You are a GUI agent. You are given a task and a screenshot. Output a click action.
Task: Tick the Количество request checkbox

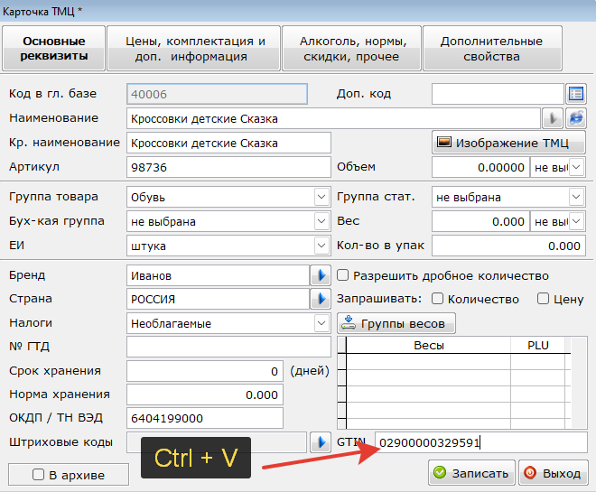coord(437,299)
